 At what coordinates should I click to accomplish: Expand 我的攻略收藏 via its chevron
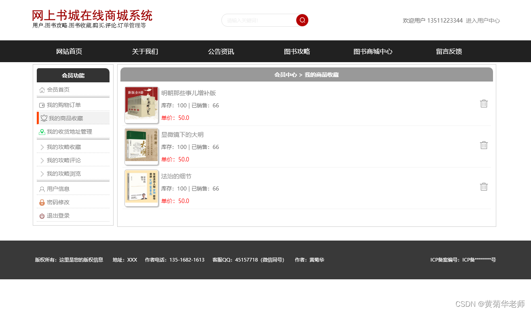(x=42, y=147)
